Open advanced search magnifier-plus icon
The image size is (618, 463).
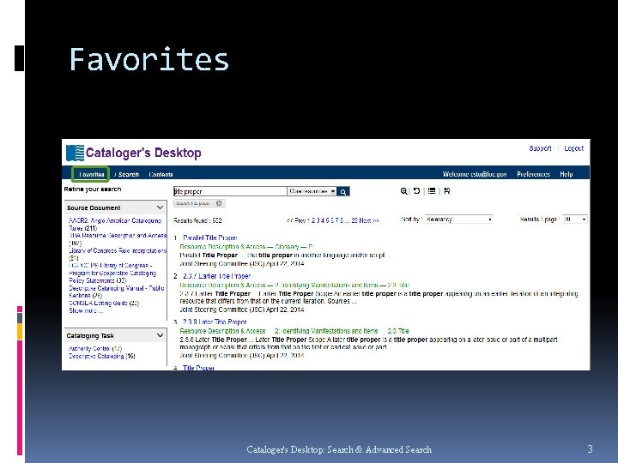[403, 191]
